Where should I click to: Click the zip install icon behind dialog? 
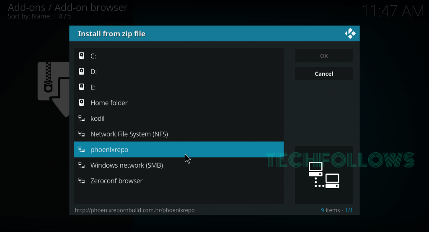tap(54, 89)
